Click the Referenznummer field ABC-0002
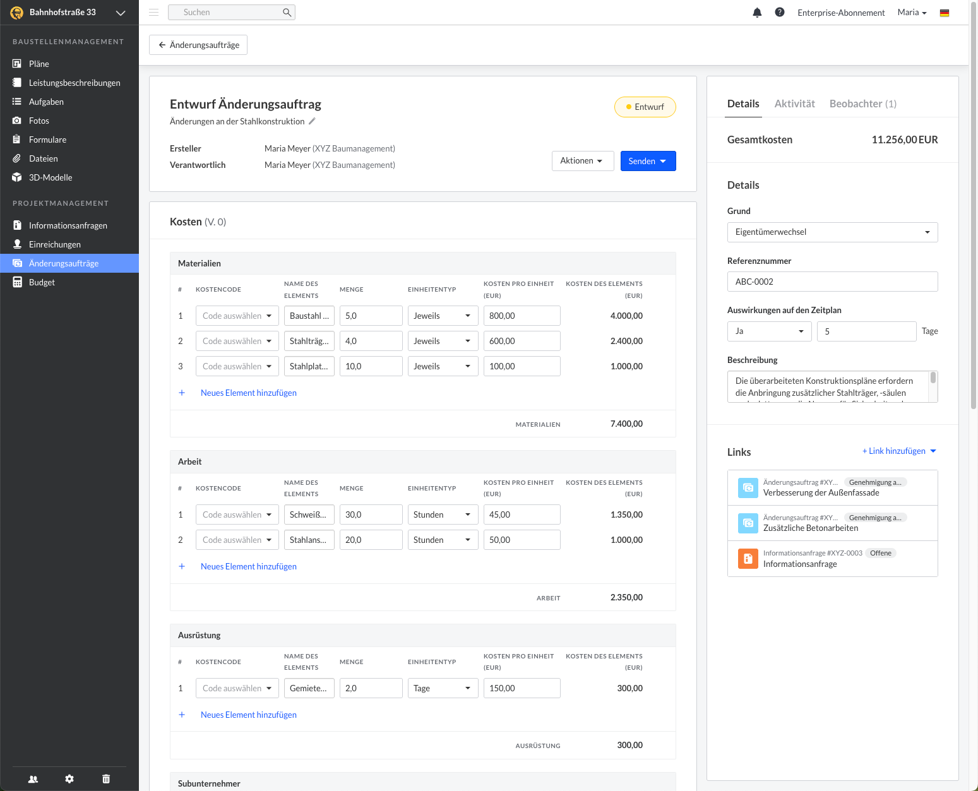 point(832,282)
